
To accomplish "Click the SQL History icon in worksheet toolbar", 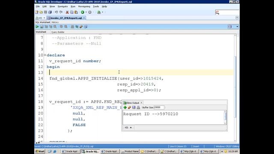I will pos(86,27).
